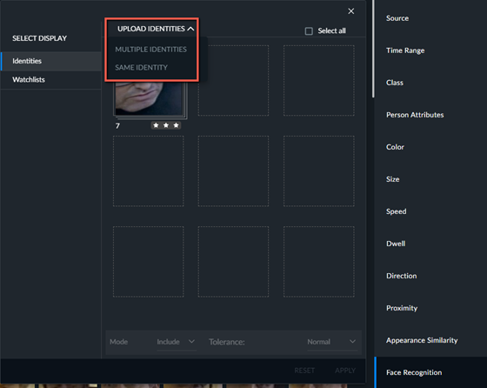Screen dimensions: 487x388
Task: Open the Tolerance Normal dropdown
Action: tap(331, 342)
